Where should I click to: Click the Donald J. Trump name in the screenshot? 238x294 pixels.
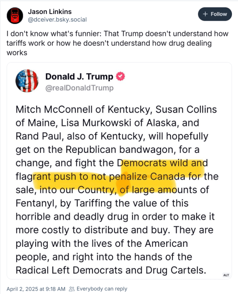click(x=79, y=76)
